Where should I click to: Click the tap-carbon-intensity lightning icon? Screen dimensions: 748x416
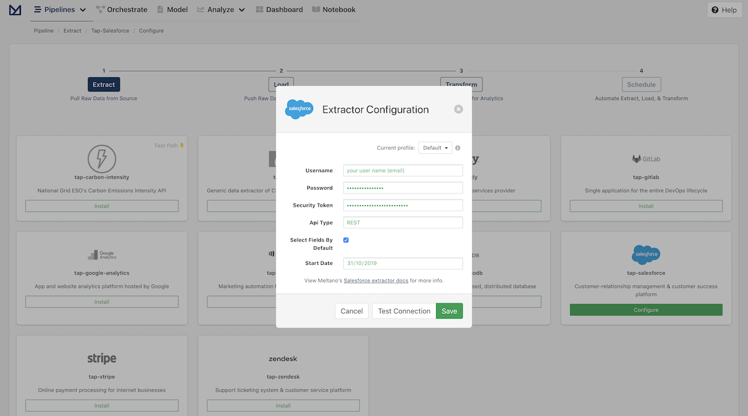101,158
